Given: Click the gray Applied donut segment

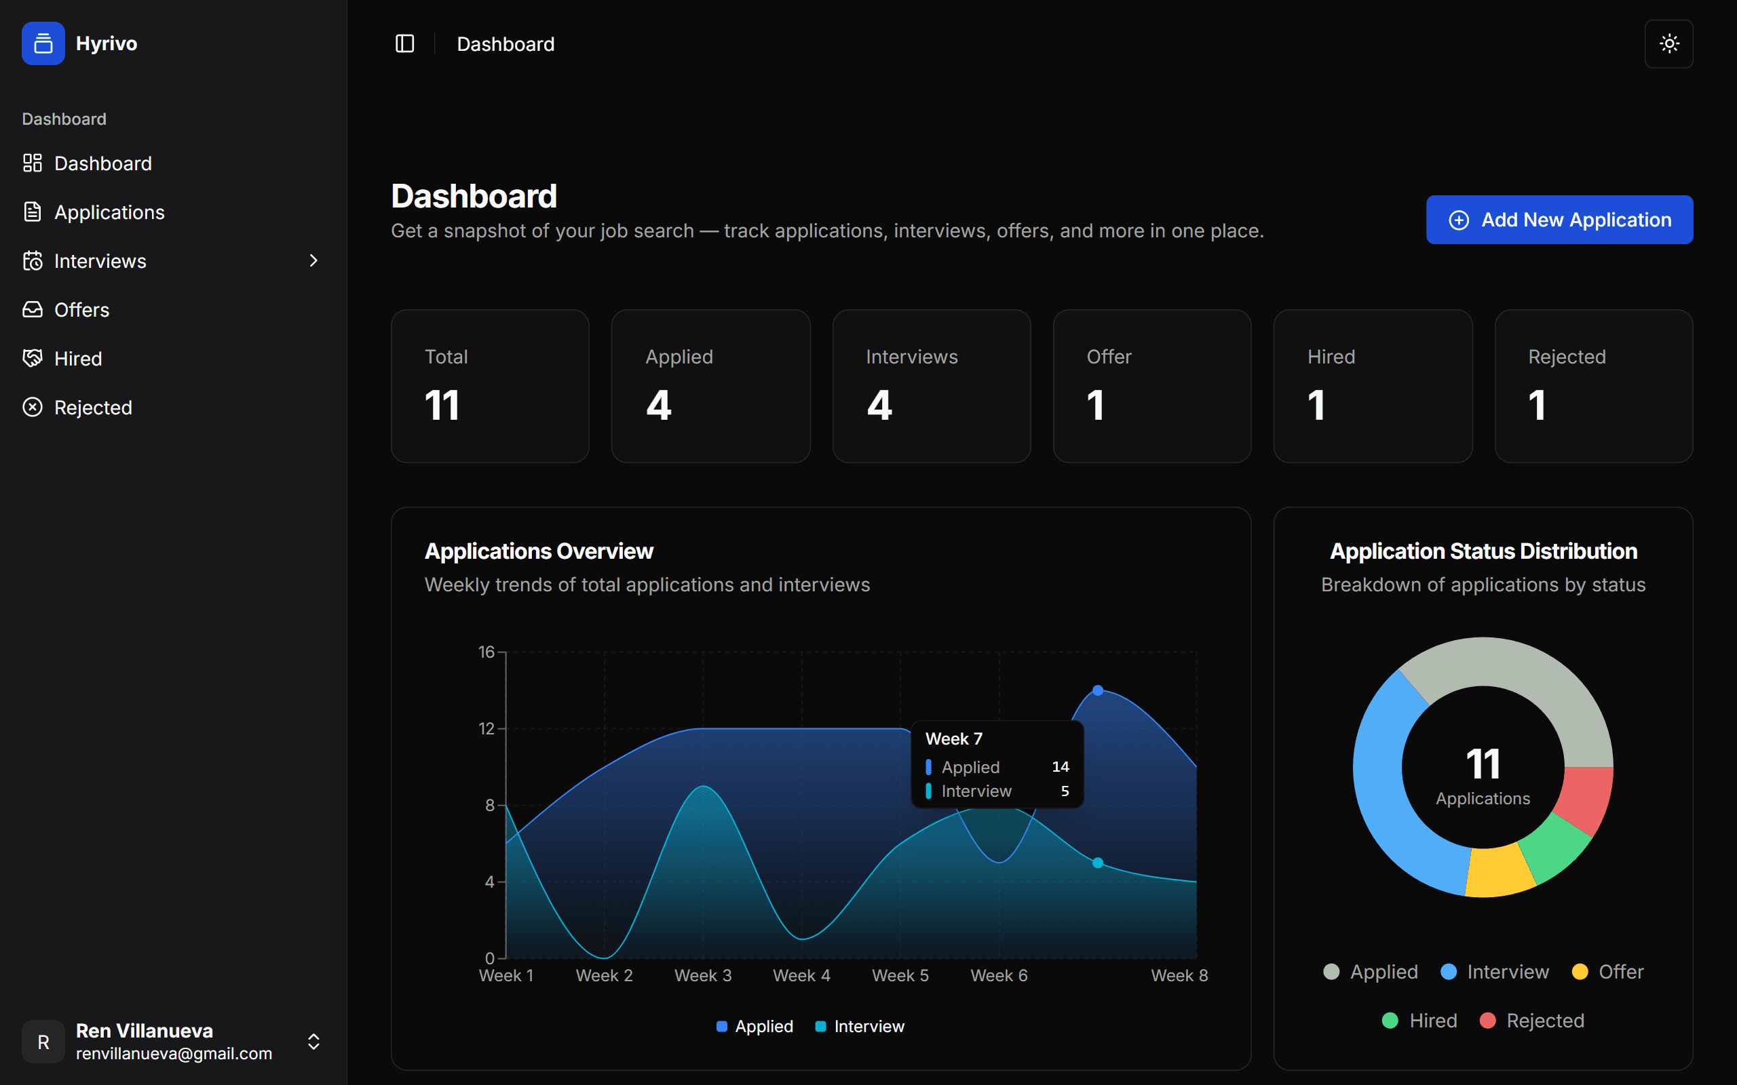Looking at the screenshot, I should [1527, 671].
